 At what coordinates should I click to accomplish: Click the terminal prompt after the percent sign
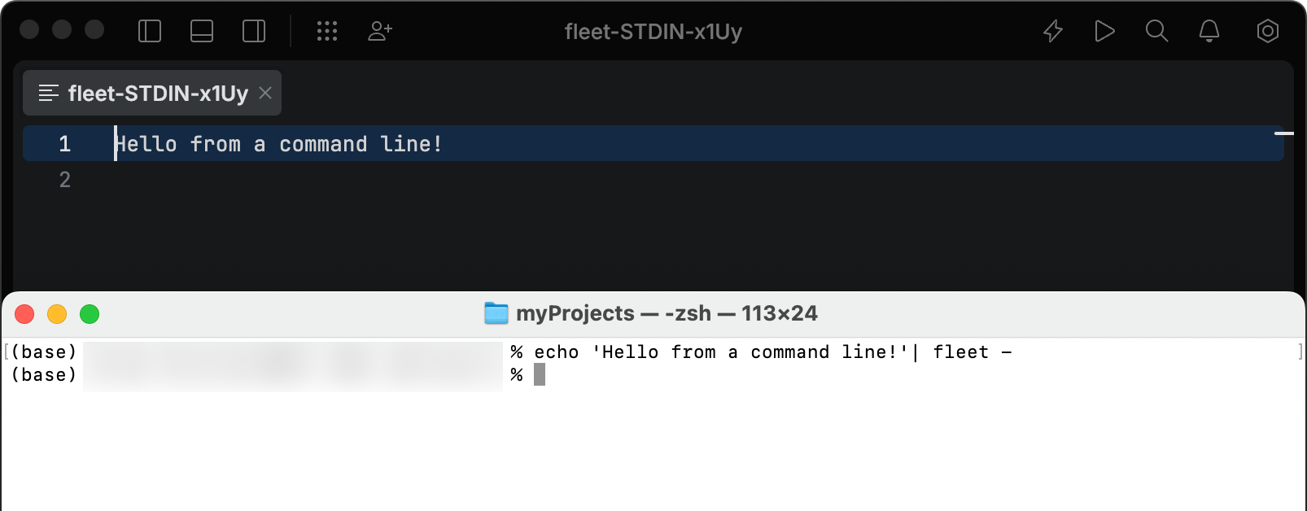539,375
